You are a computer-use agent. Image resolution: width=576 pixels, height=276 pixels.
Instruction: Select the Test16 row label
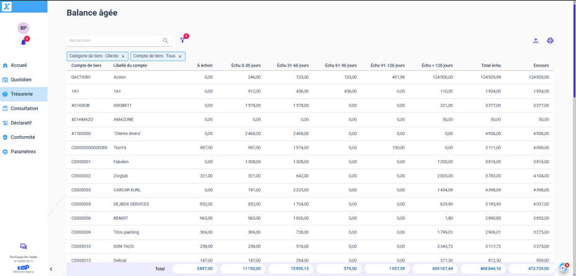coord(120,148)
